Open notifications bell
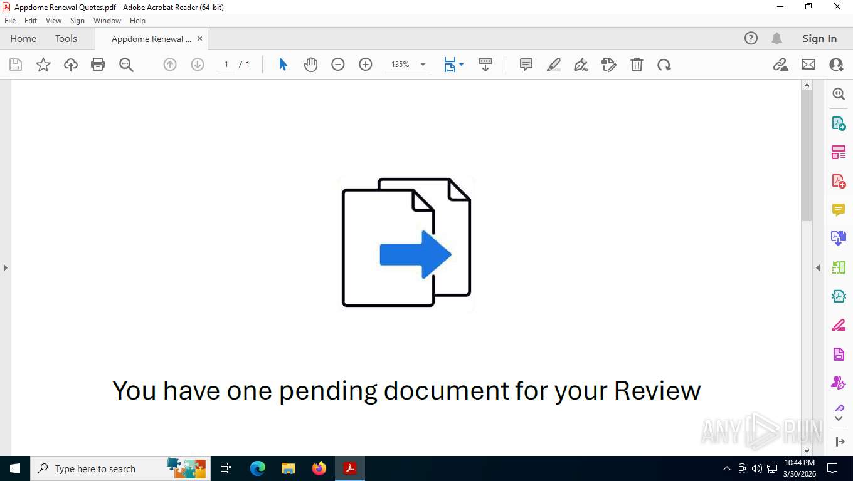Viewport: 853px width, 481px height. (776, 39)
